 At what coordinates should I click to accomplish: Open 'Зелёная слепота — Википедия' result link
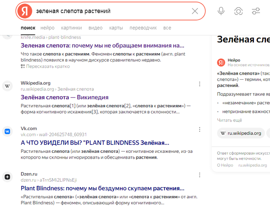[64, 97]
